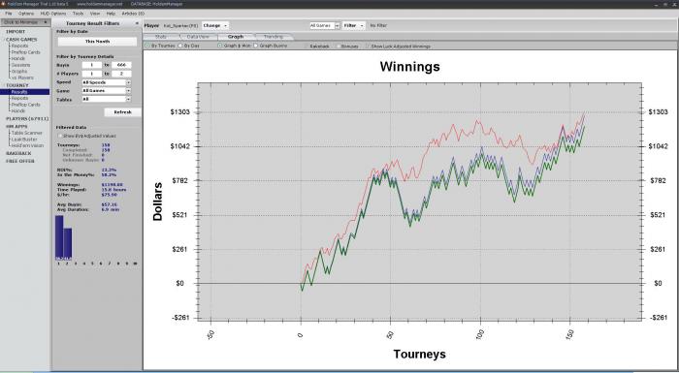Toggle the Bonuses checkbox
The height and width of the screenshot is (373, 679).
[x=338, y=46]
